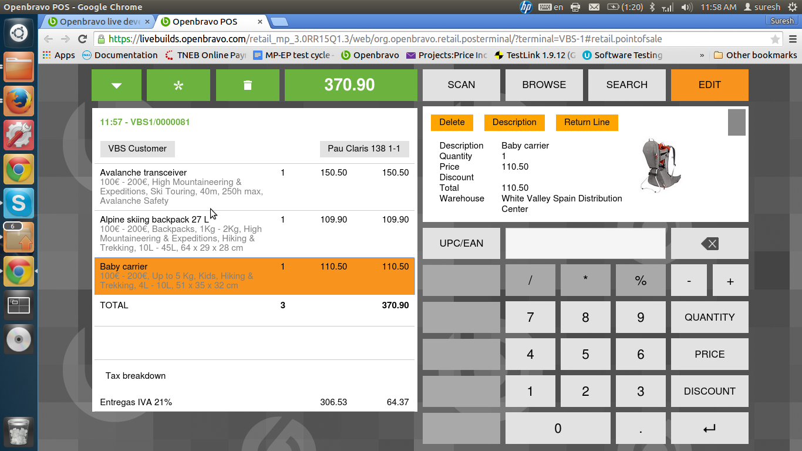Click the 370.90 total pay button

350,85
